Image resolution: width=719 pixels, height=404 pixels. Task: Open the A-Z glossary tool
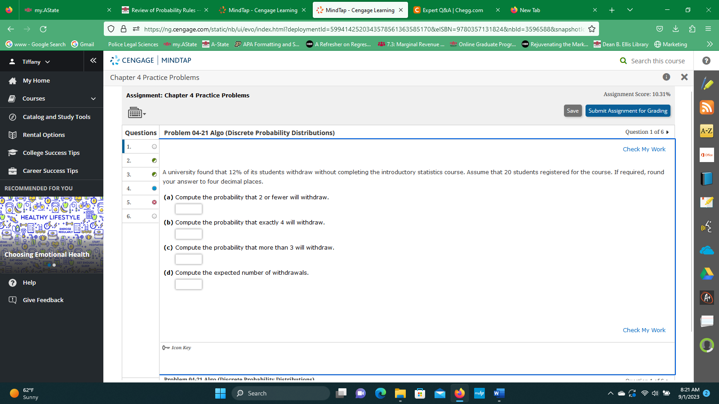tap(706, 131)
